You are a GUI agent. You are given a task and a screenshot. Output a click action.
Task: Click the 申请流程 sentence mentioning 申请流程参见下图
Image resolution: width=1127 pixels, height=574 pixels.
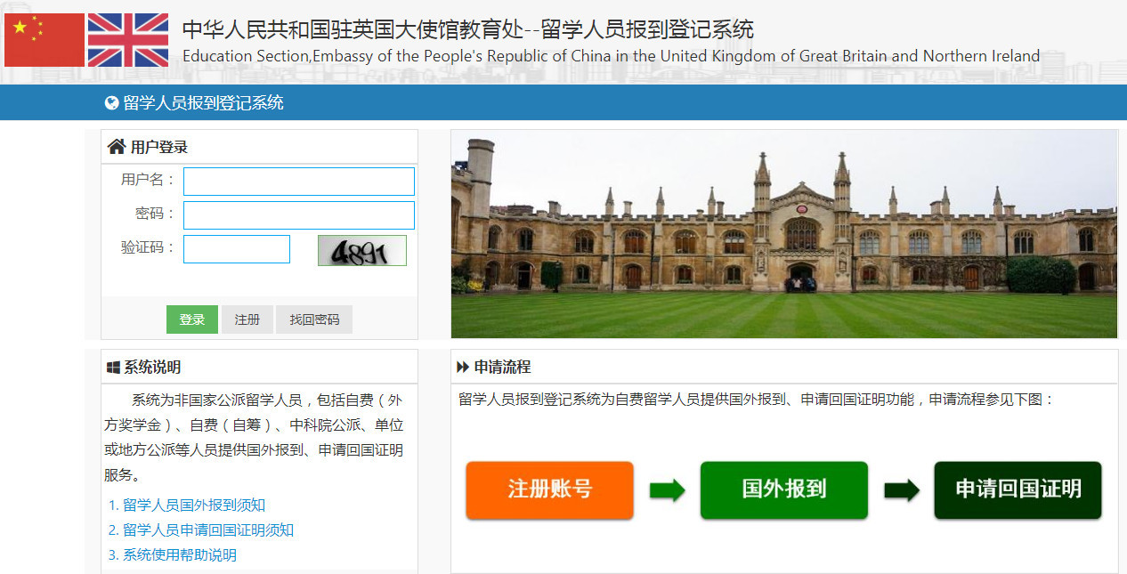757,400
